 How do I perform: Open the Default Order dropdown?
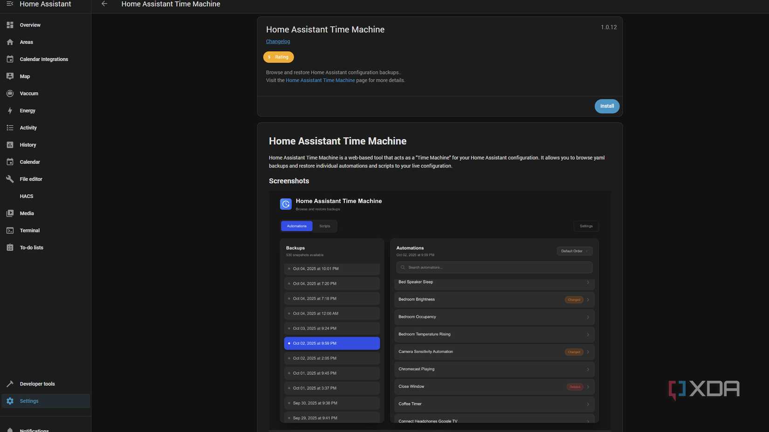tap(574, 251)
